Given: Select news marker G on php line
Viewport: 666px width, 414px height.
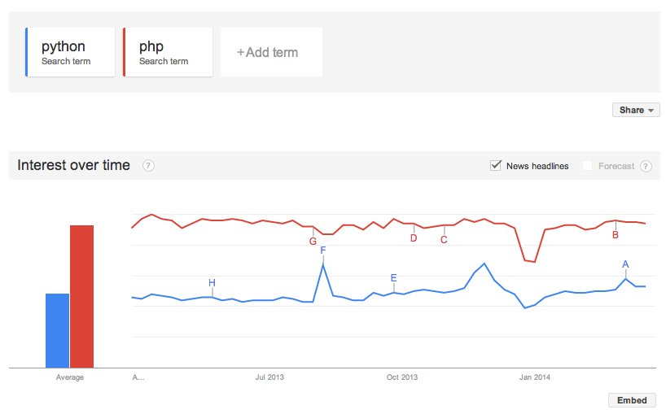Looking at the screenshot, I should pos(313,242).
